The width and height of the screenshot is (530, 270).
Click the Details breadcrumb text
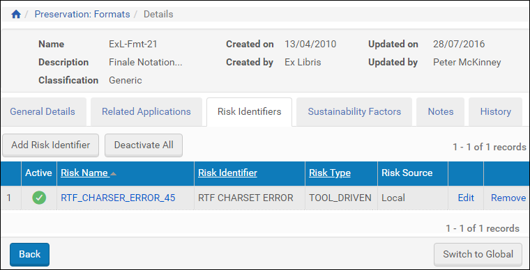click(x=158, y=14)
